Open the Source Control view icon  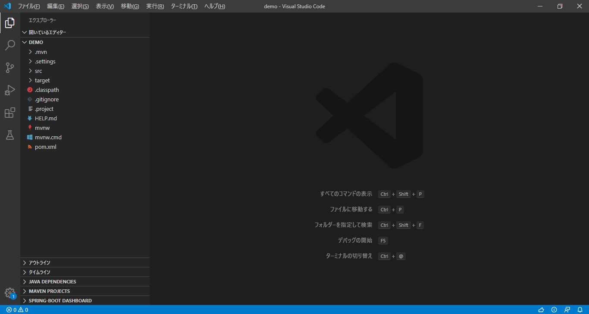pyautogui.click(x=10, y=68)
